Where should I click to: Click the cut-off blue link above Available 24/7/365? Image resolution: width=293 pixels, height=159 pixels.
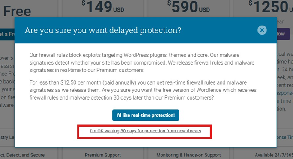coord(284,137)
